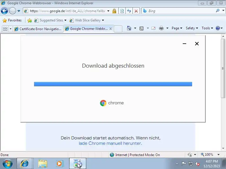Click the scrollbar up arrow

point(223,36)
